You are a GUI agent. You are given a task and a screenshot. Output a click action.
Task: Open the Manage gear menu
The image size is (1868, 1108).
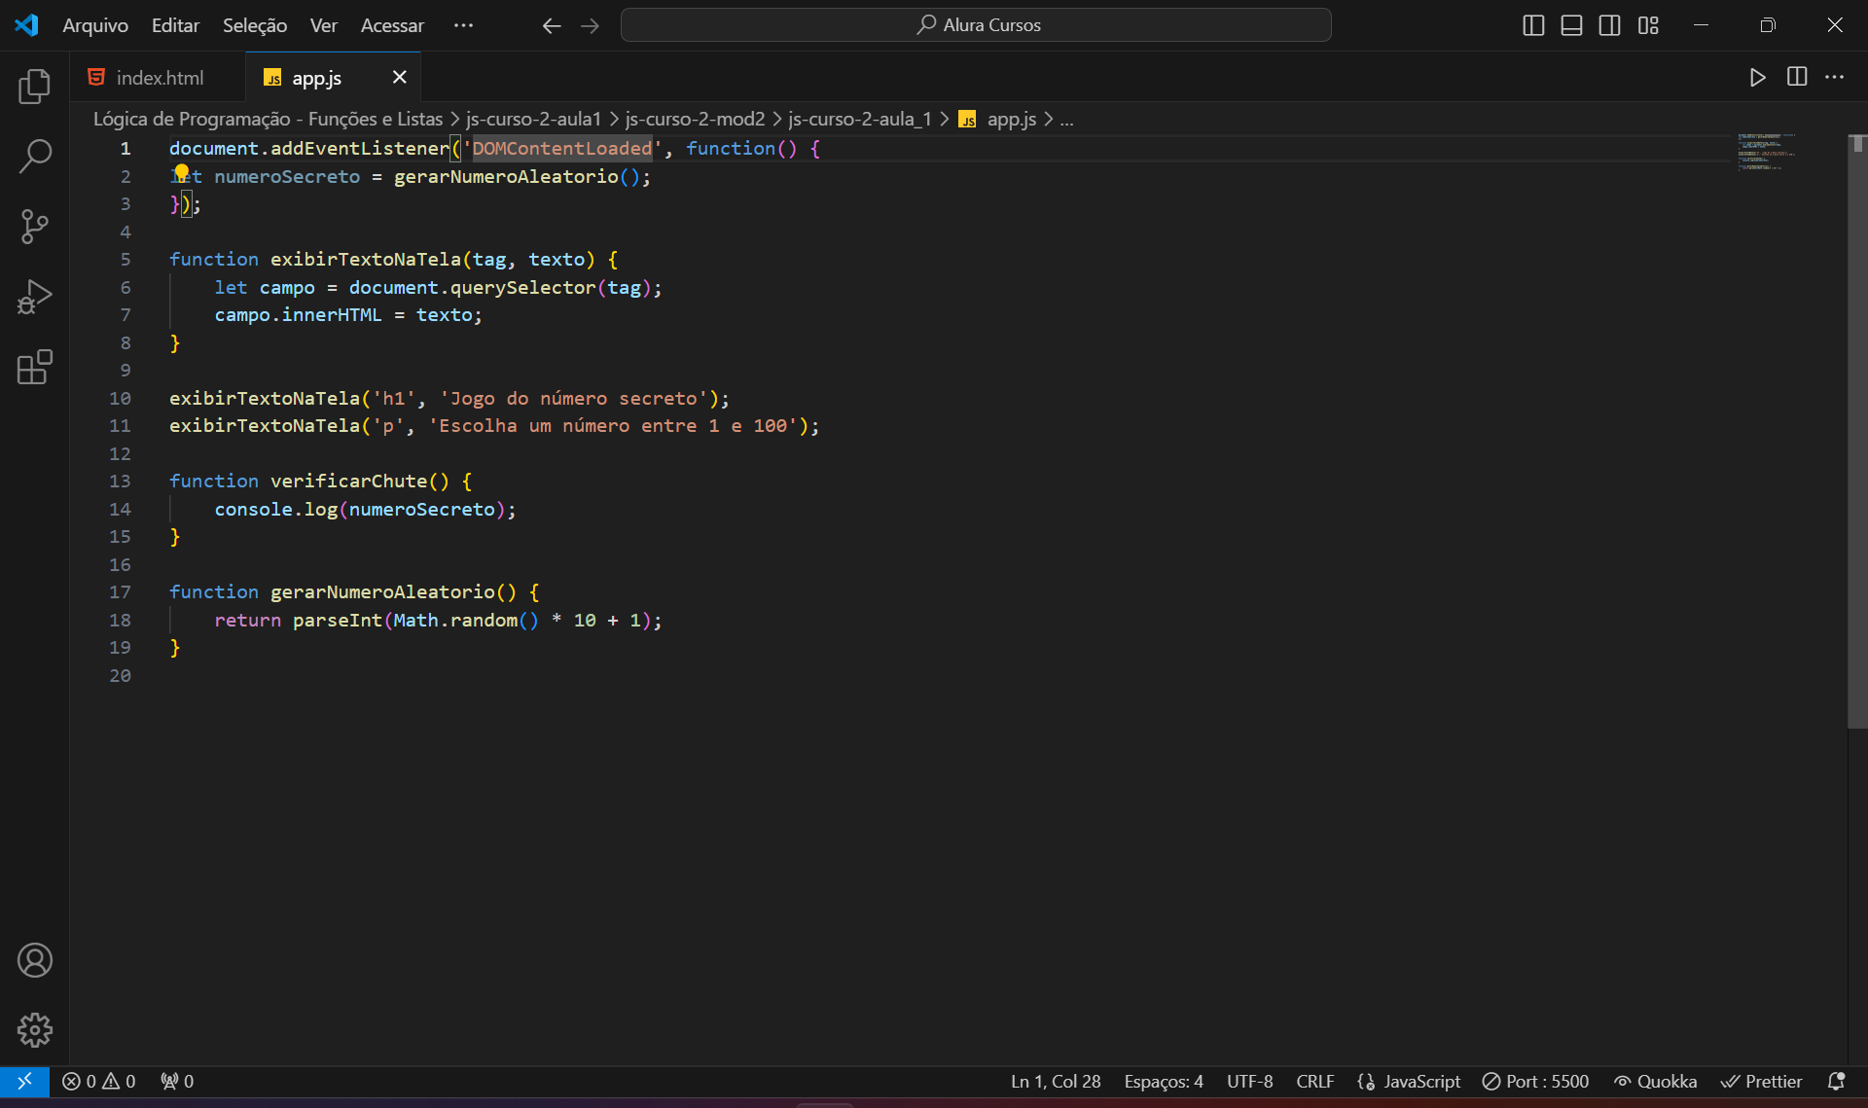pos(34,1029)
